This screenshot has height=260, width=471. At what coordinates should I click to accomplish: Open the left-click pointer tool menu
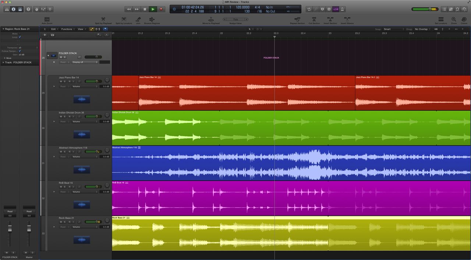click(x=250, y=29)
